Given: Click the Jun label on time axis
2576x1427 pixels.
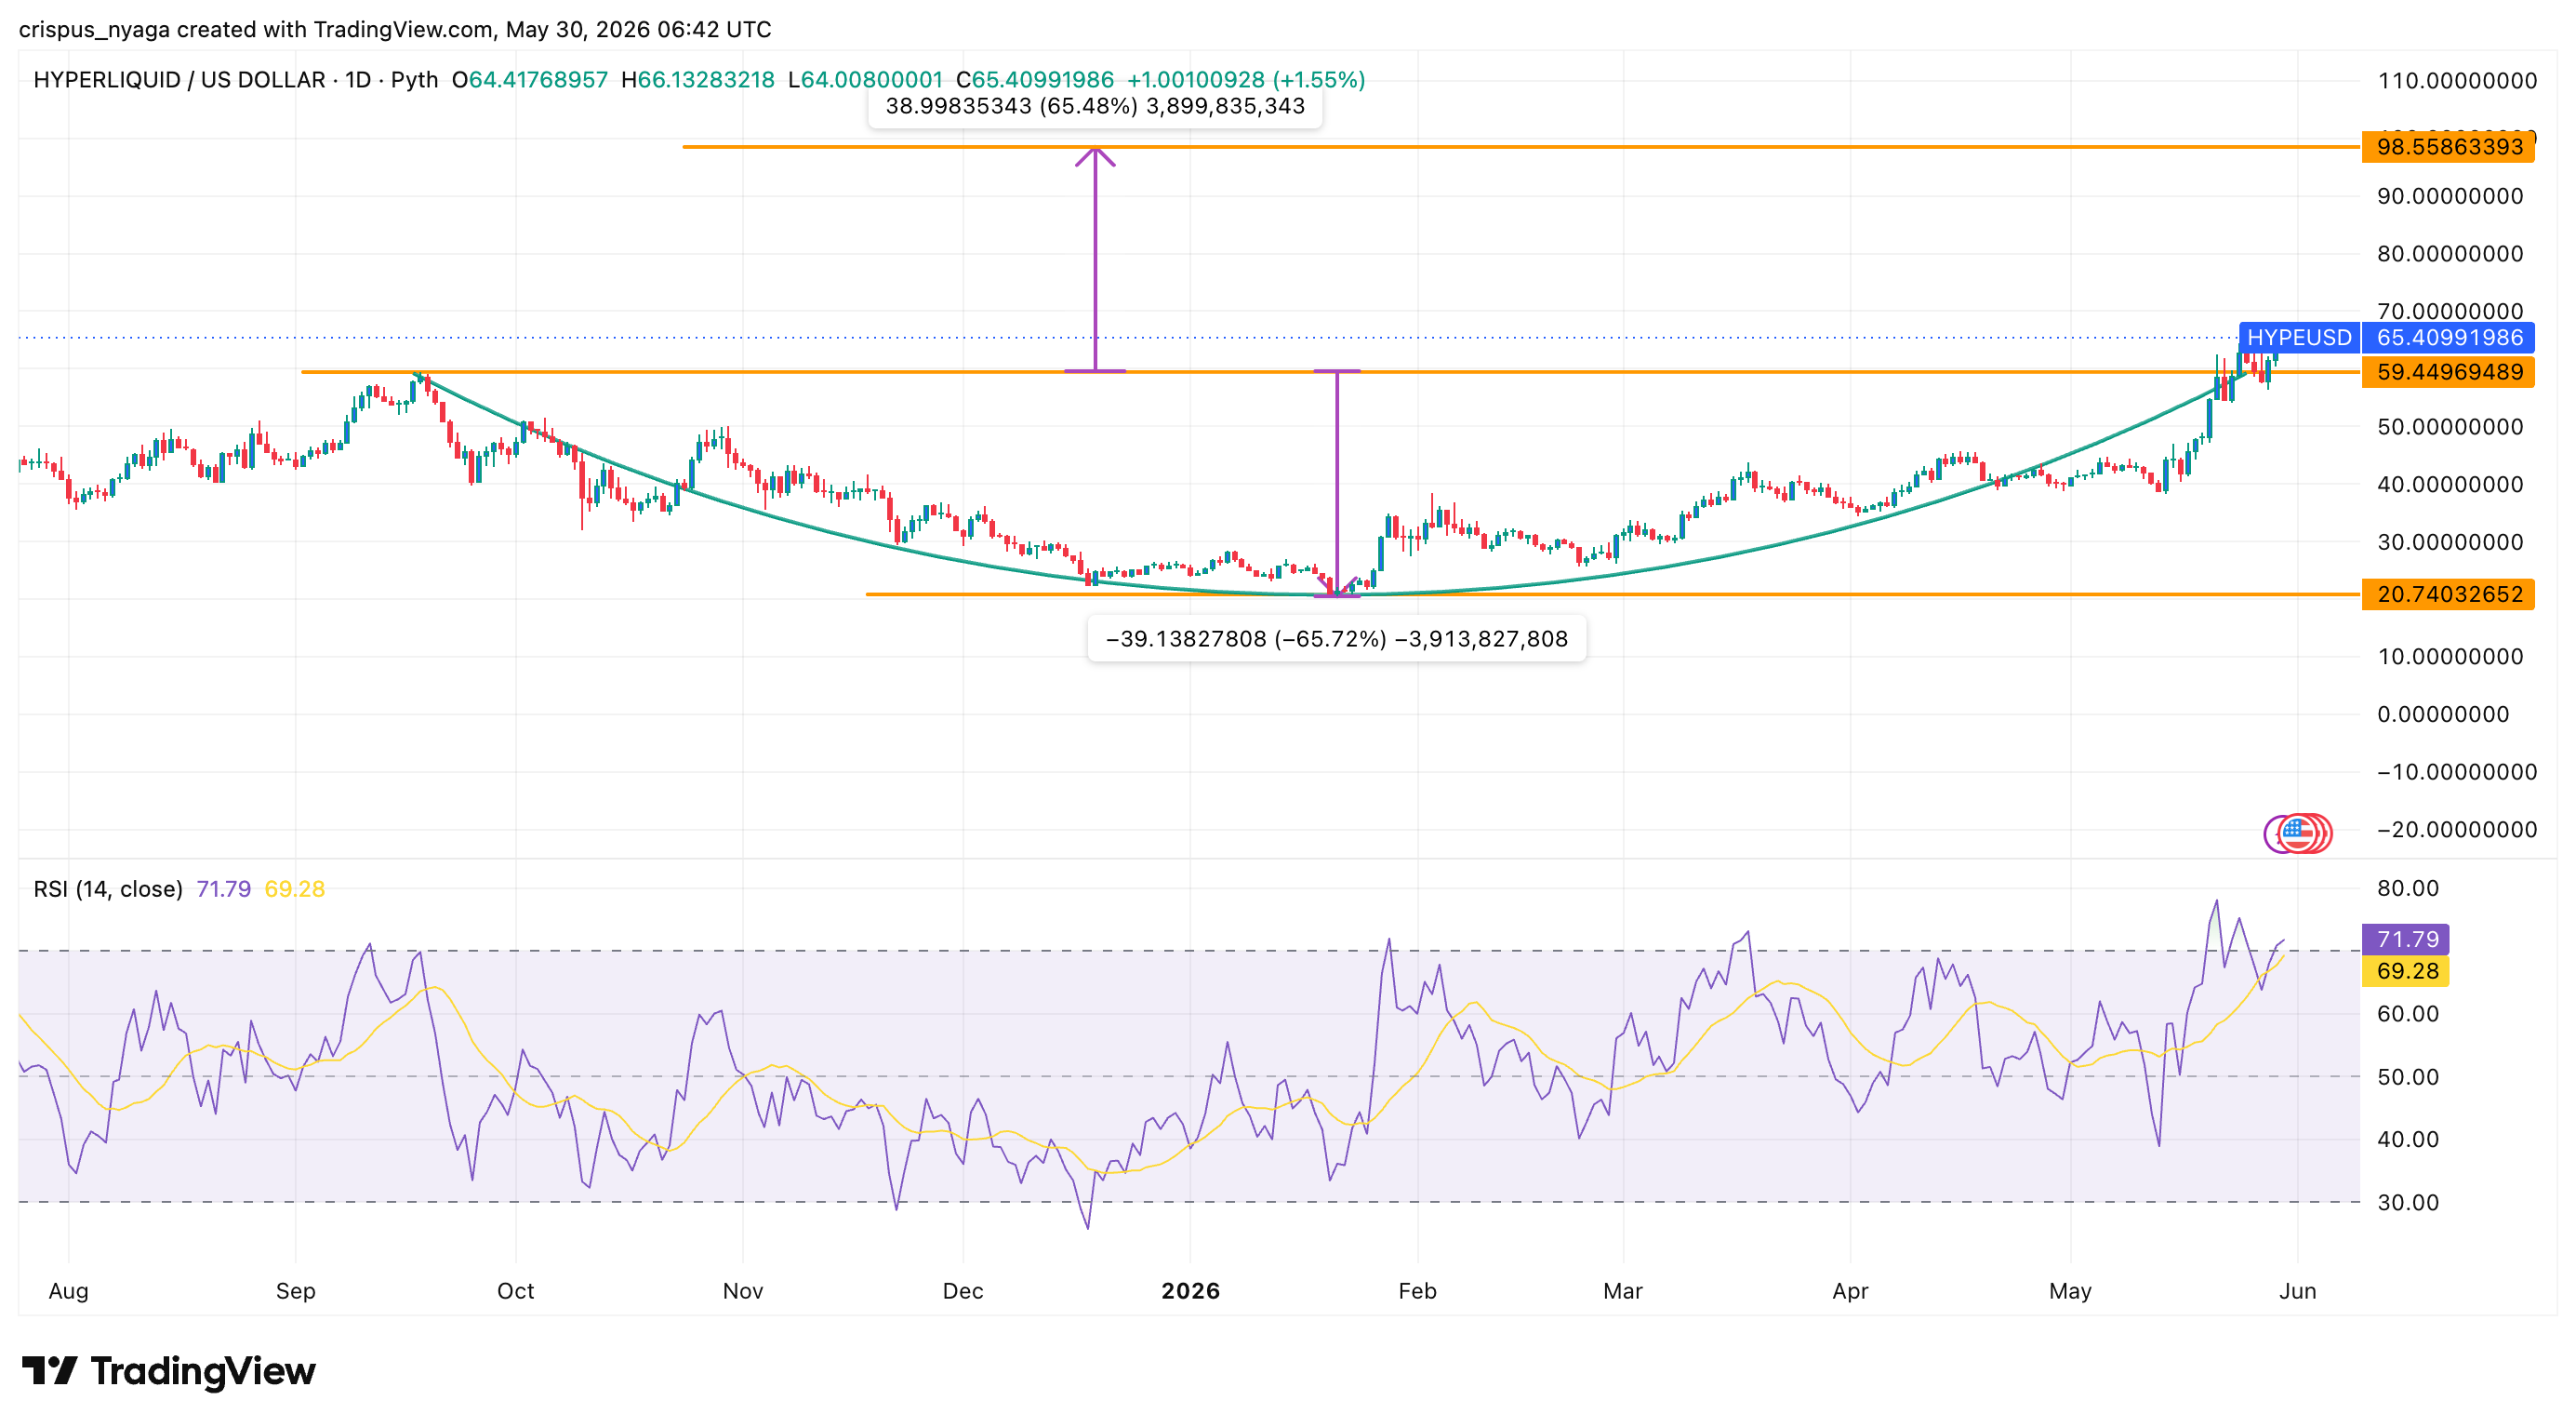Looking at the screenshot, I should [x=2298, y=1291].
